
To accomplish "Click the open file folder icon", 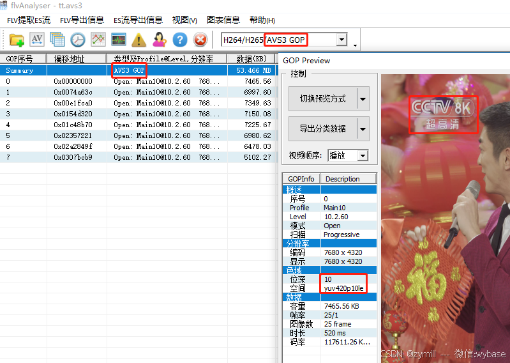I will [x=17, y=40].
